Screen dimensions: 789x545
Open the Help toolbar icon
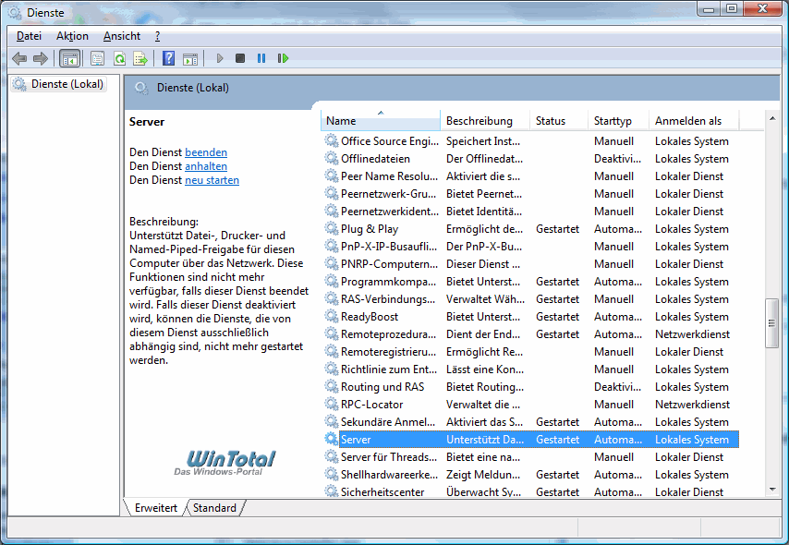click(x=168, y=58)
